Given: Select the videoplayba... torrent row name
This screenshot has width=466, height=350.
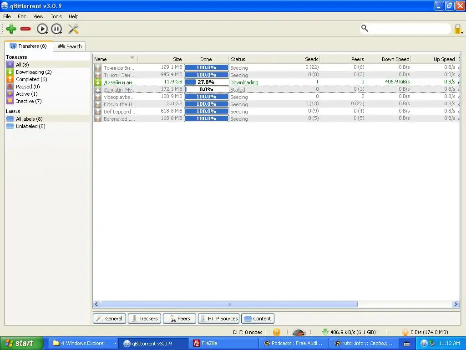Looking at the screenshot, I should pyautogui.click(x=119, y=97).
